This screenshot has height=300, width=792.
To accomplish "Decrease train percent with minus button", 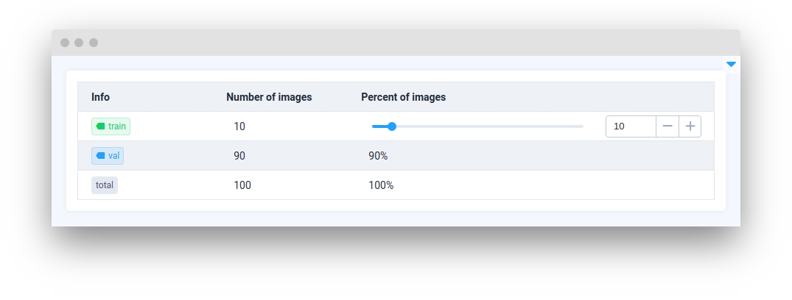I will coord(667,126).
